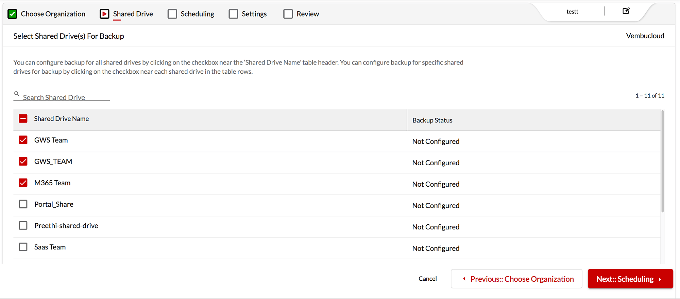The image size is (680, 299).
Task: Open the Review step tab
Action: 308,14
